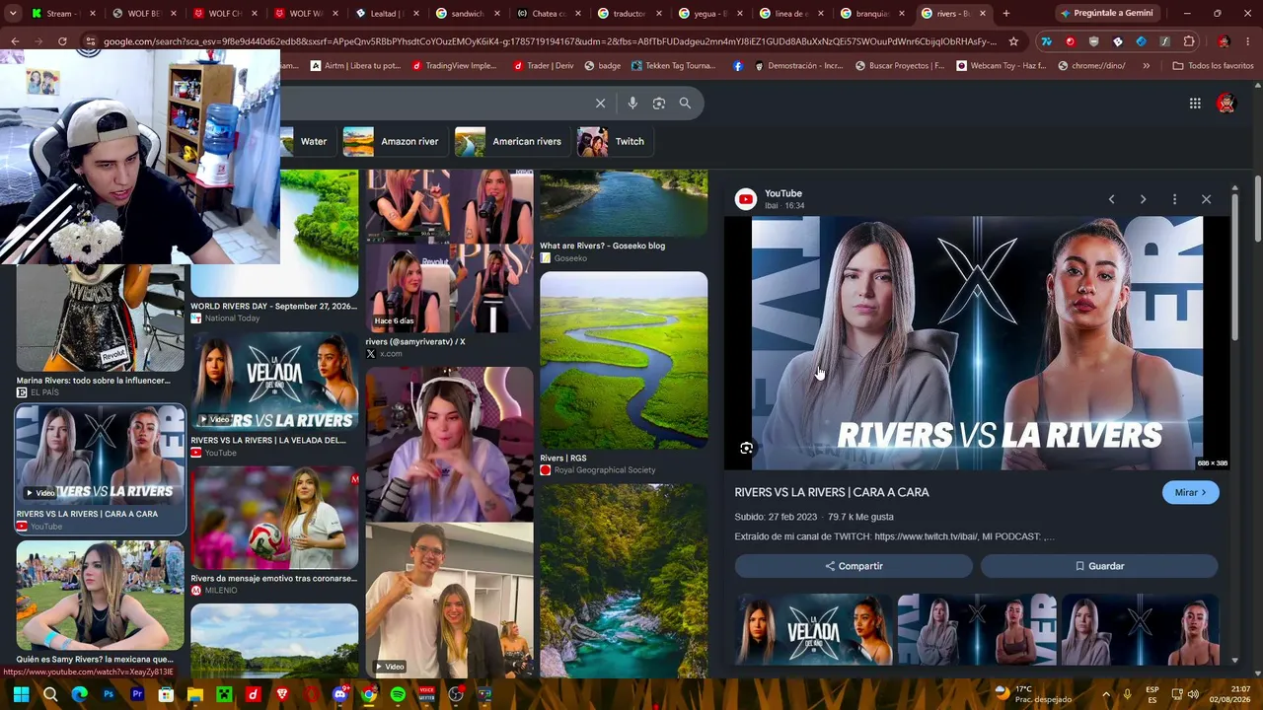The image size is (1263, 710).
Task: Open the Todos los favoritos folder
Action: click(1213, 66)
